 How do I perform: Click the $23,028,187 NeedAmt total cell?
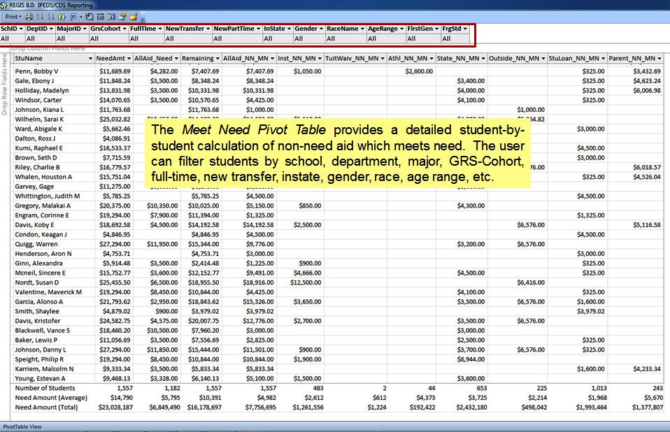(115, 408)
